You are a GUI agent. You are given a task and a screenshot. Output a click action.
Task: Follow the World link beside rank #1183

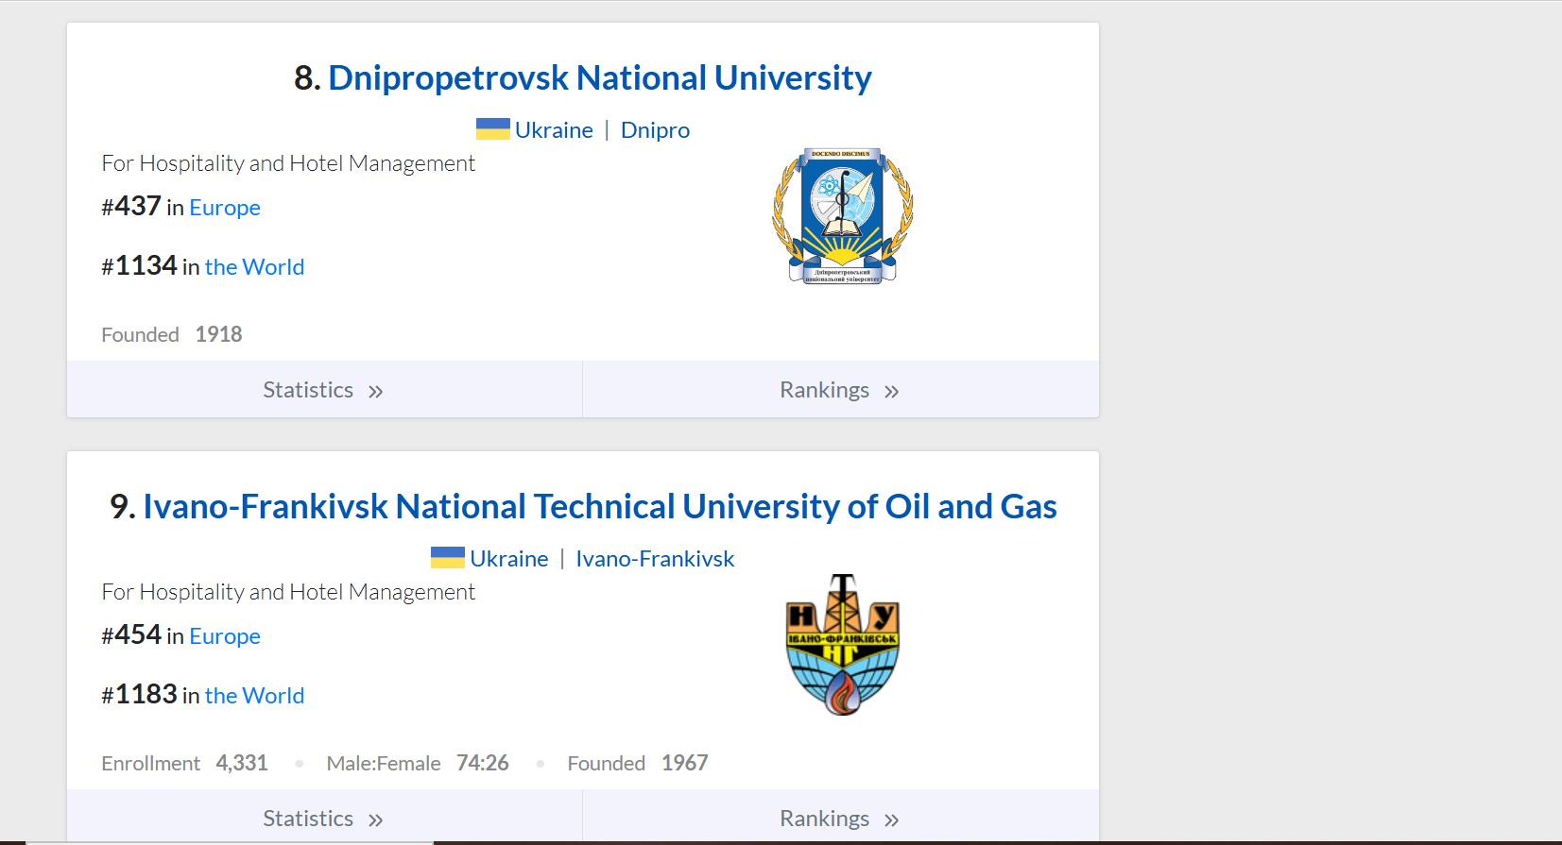[x=254, y=696]
